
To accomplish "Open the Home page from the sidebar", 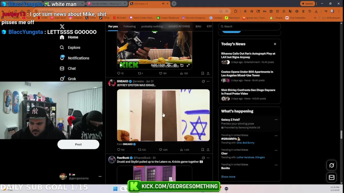I will [x=69, y=37].
